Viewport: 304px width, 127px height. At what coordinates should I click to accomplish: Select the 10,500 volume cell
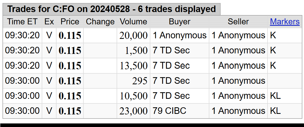click(x=133, y=96)
